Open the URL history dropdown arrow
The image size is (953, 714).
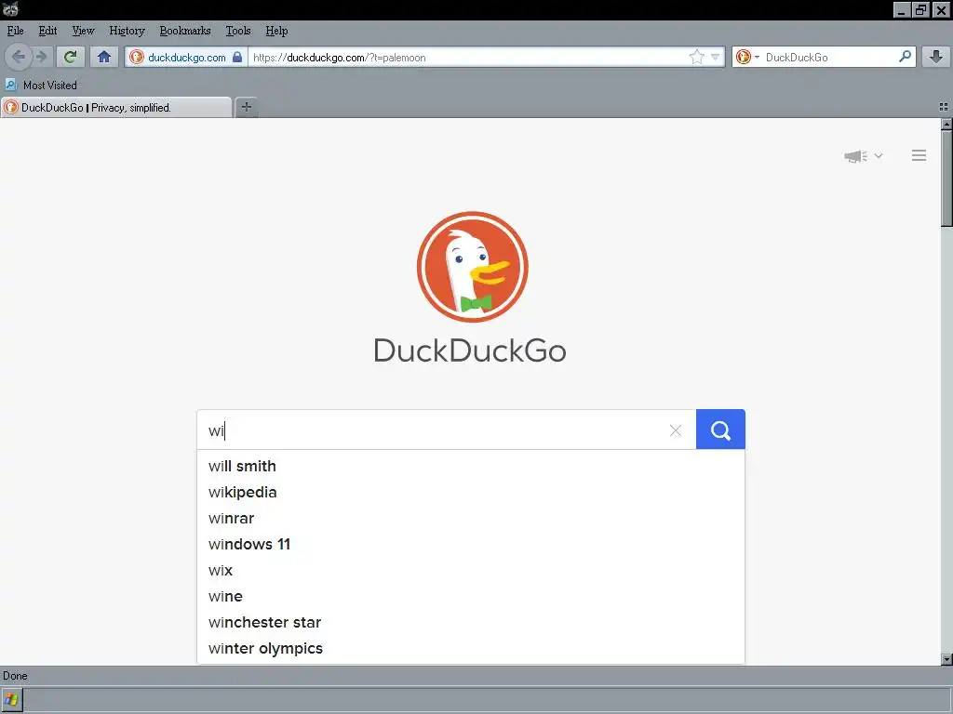coord(716,57)
